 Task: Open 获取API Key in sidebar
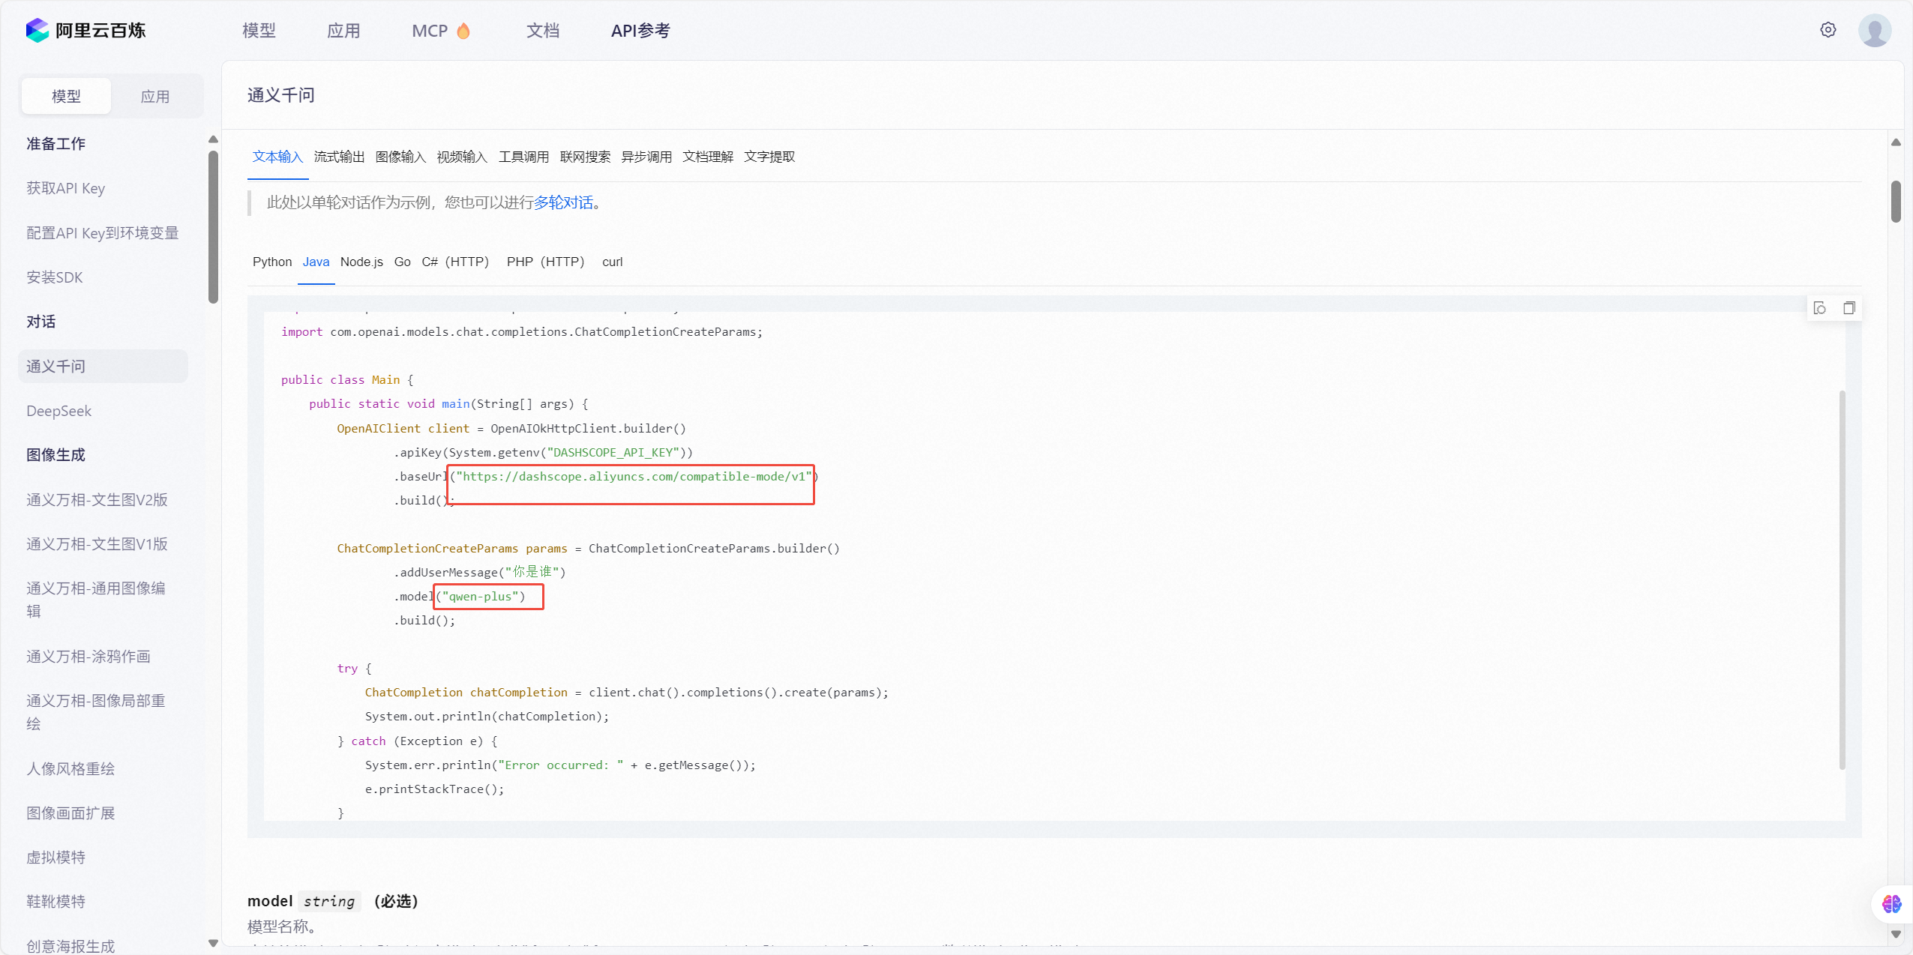[66, 188]
